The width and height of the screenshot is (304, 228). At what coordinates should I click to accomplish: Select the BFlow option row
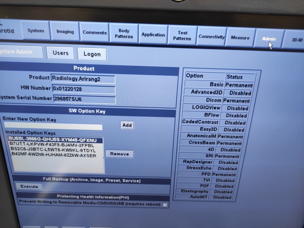(214, 115)
